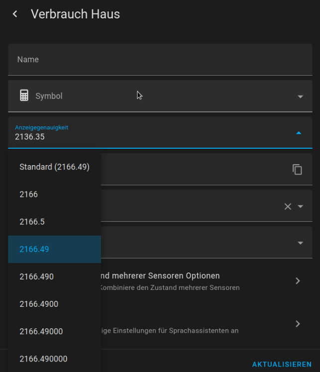Open the dropdown arrow next to the X
The image size is (320, 372).
pos(301,206)
